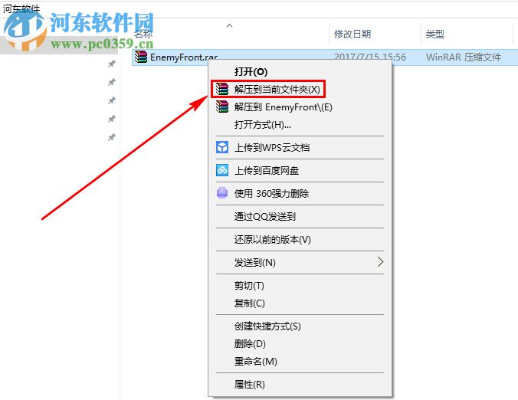Click the WinRAR 压缩文件 type cell
This screenshot has height=400, width=518.
(464, 57)
